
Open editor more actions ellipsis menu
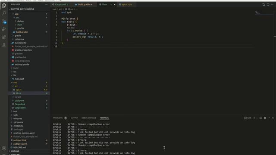(272, 5)
